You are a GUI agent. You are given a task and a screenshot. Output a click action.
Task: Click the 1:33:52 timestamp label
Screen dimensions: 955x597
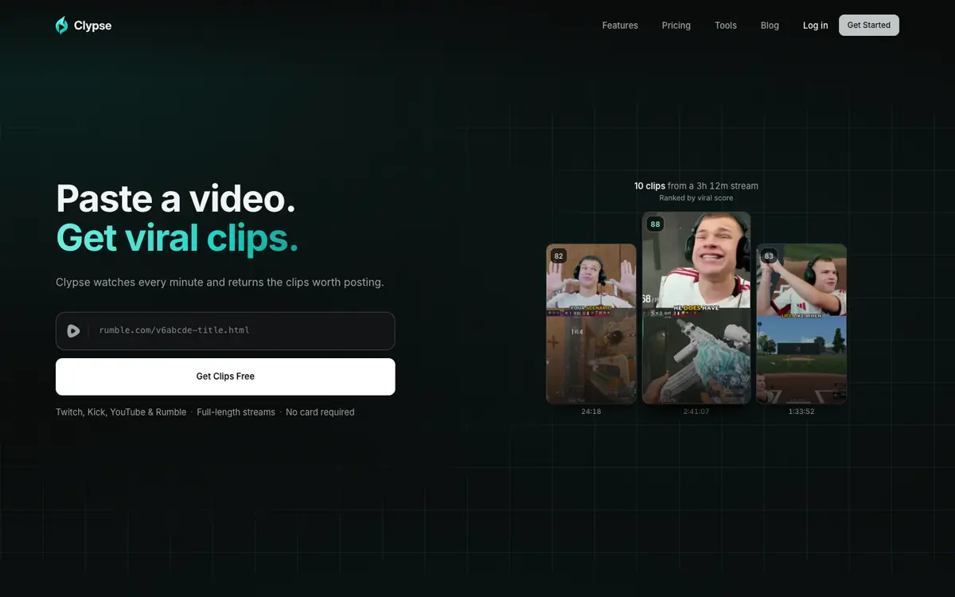coord(801,412)
